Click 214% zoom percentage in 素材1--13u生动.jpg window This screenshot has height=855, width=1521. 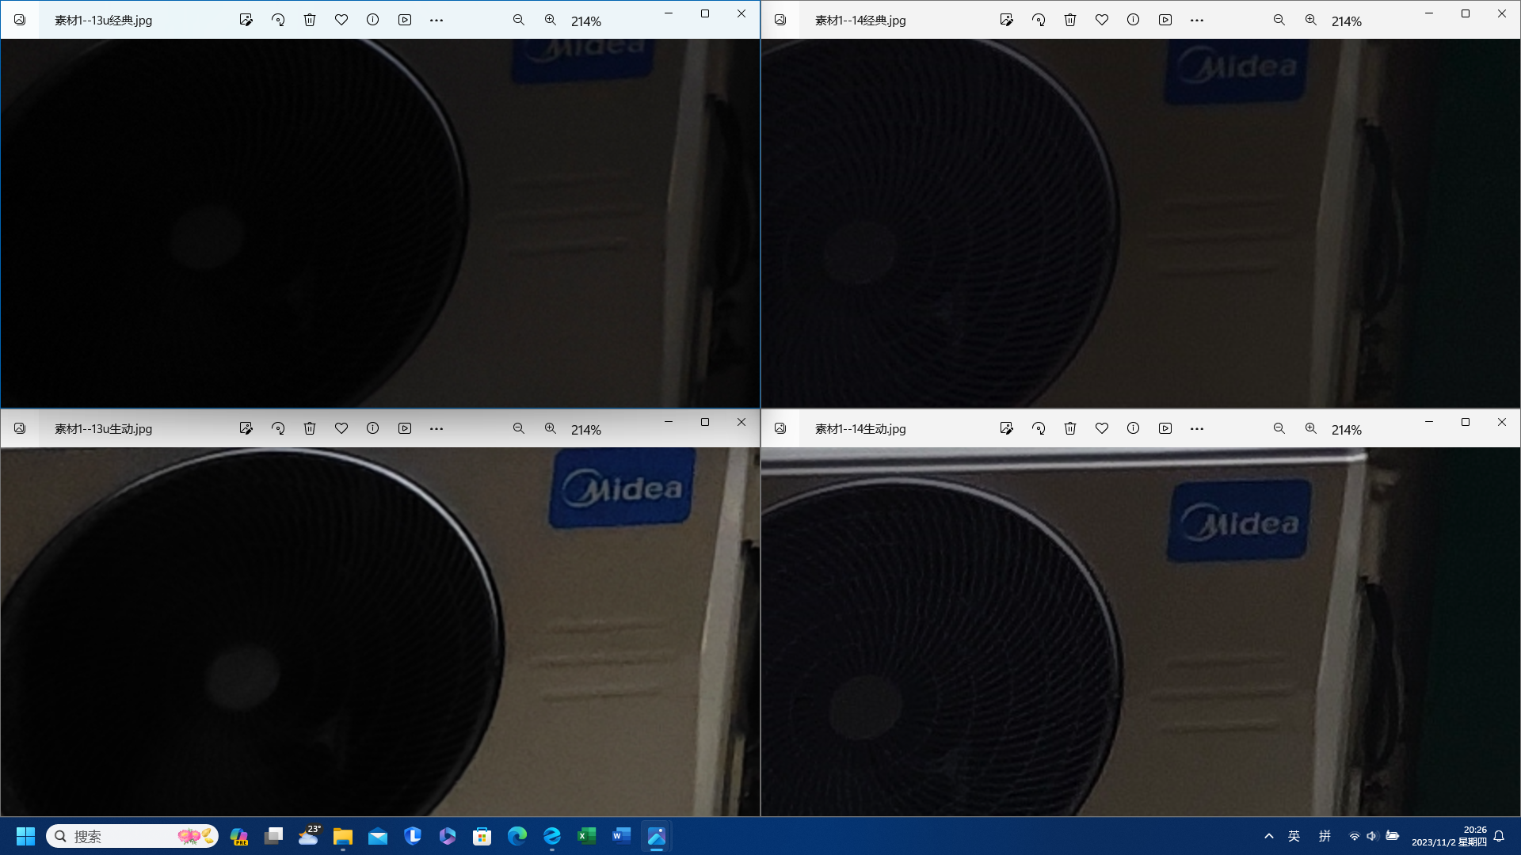tap(585, 430)
